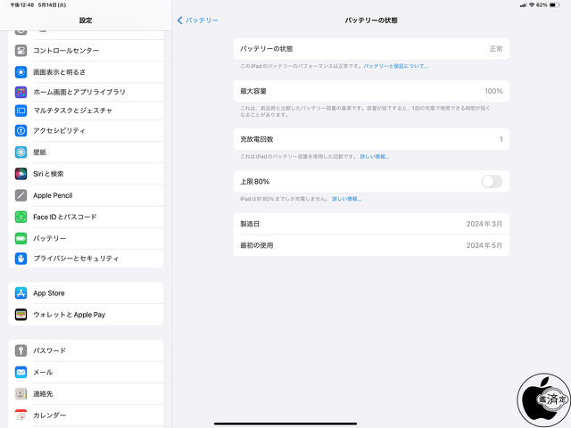Tap the 充放電回数 cycle count row
The height and width of the screenshot is (428, 571).
[x=371, y=139]
